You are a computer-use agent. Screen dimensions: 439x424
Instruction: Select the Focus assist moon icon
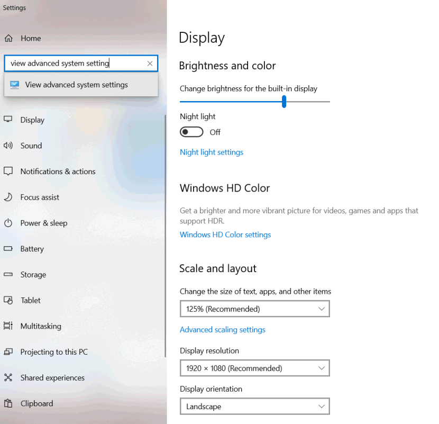8,197
